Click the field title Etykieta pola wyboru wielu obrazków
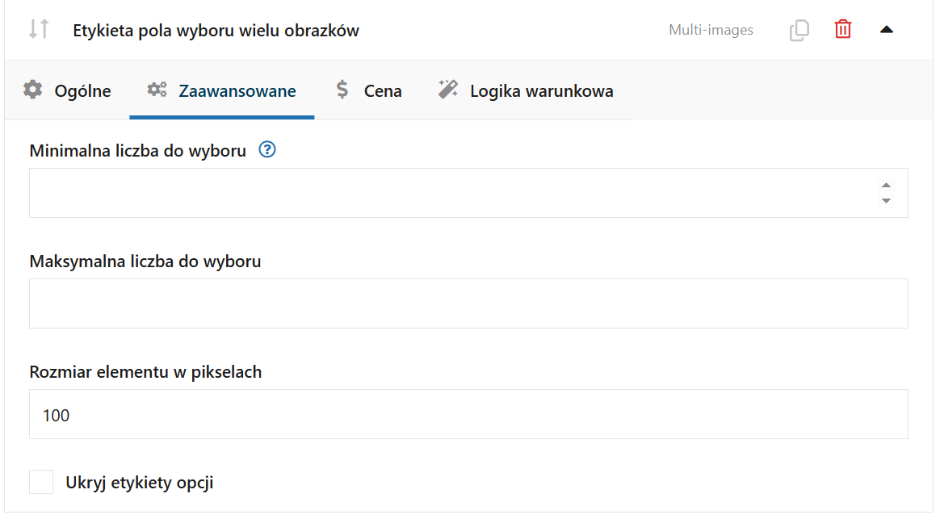Viewport: 940px width, 519px height. [x=216, y=31]
